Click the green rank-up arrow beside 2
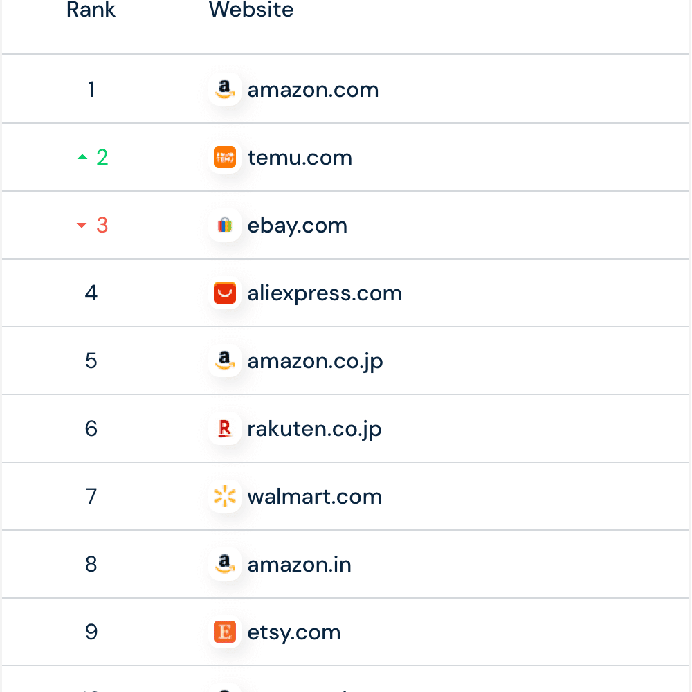Screen dimensions: 692x692 coord(82,157)
